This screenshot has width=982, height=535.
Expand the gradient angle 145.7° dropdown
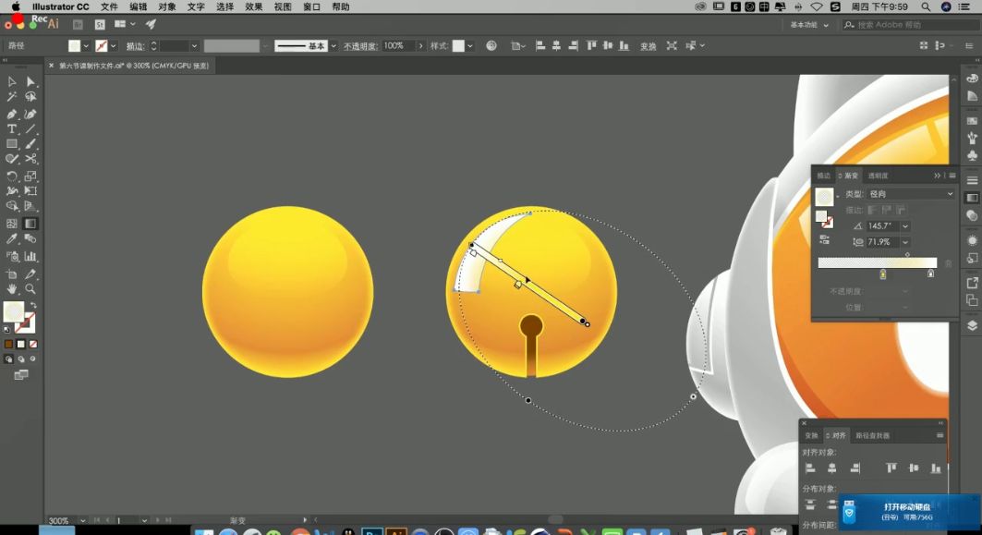point(905,226)
